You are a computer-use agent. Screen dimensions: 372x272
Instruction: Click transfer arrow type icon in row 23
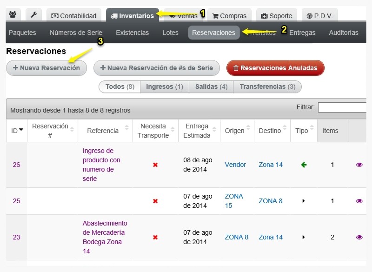(x=304, y=237)
